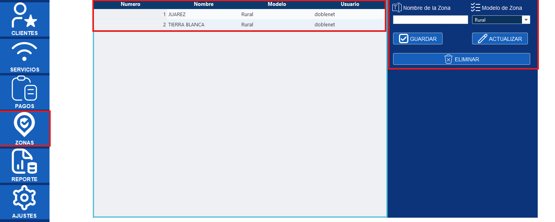Sort by Numero column header
This screenshot has width=555, height=222.
click(x=130, y=4)
